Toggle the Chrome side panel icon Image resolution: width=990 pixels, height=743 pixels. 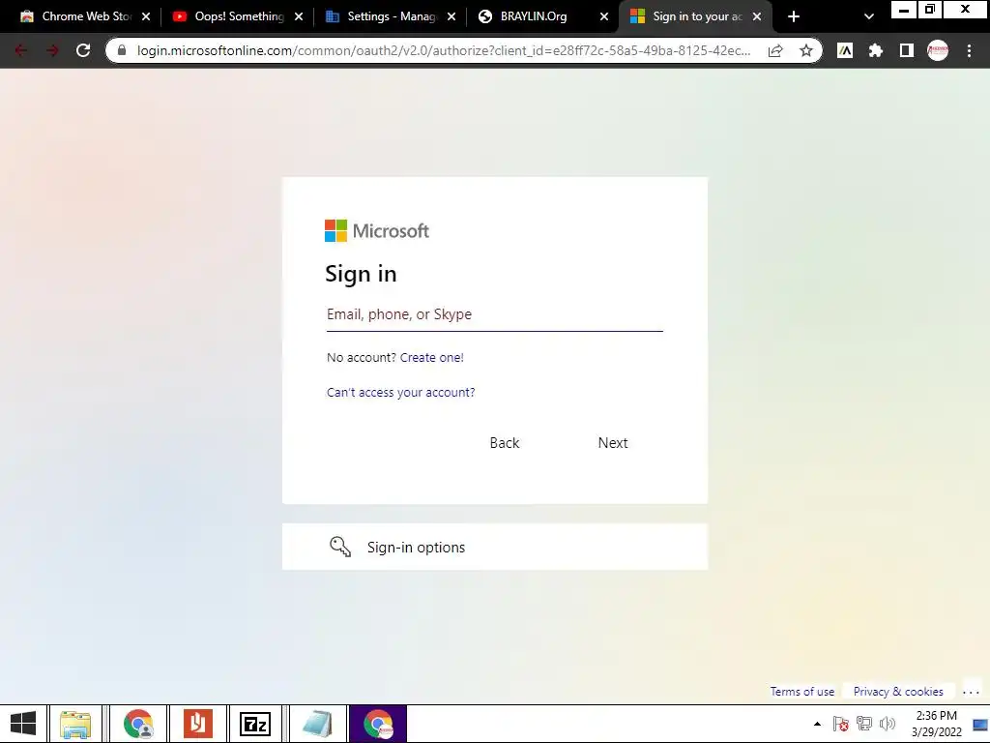(x=907, y=50)
